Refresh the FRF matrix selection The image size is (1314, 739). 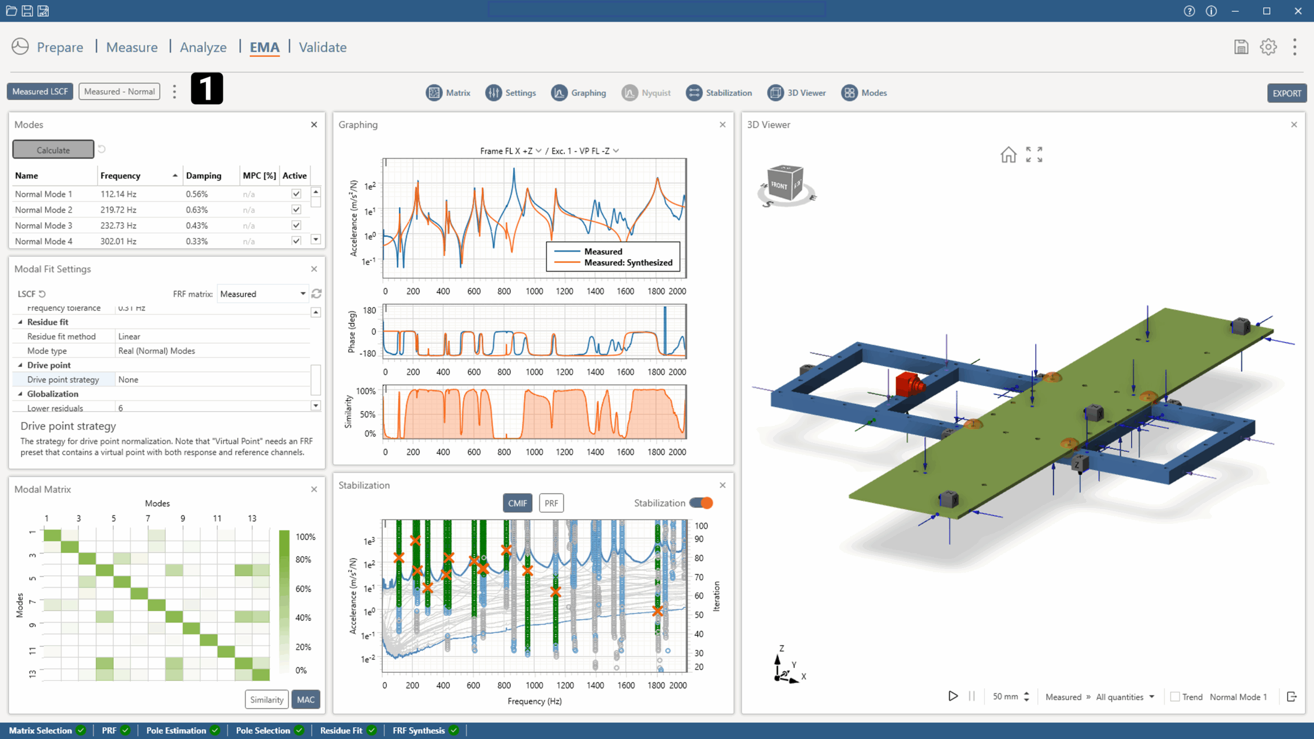317,294
